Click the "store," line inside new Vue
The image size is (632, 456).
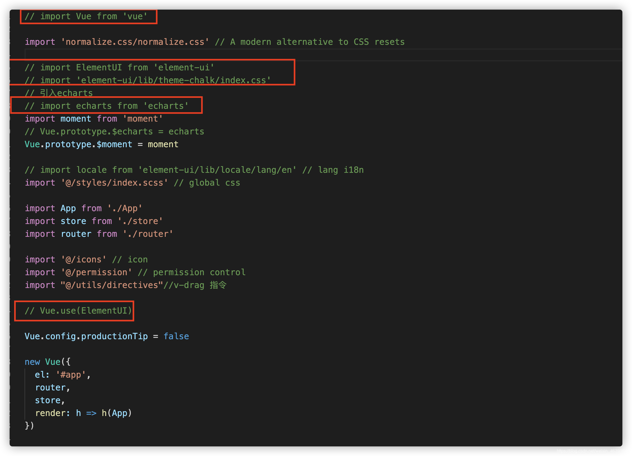point(50,401)
